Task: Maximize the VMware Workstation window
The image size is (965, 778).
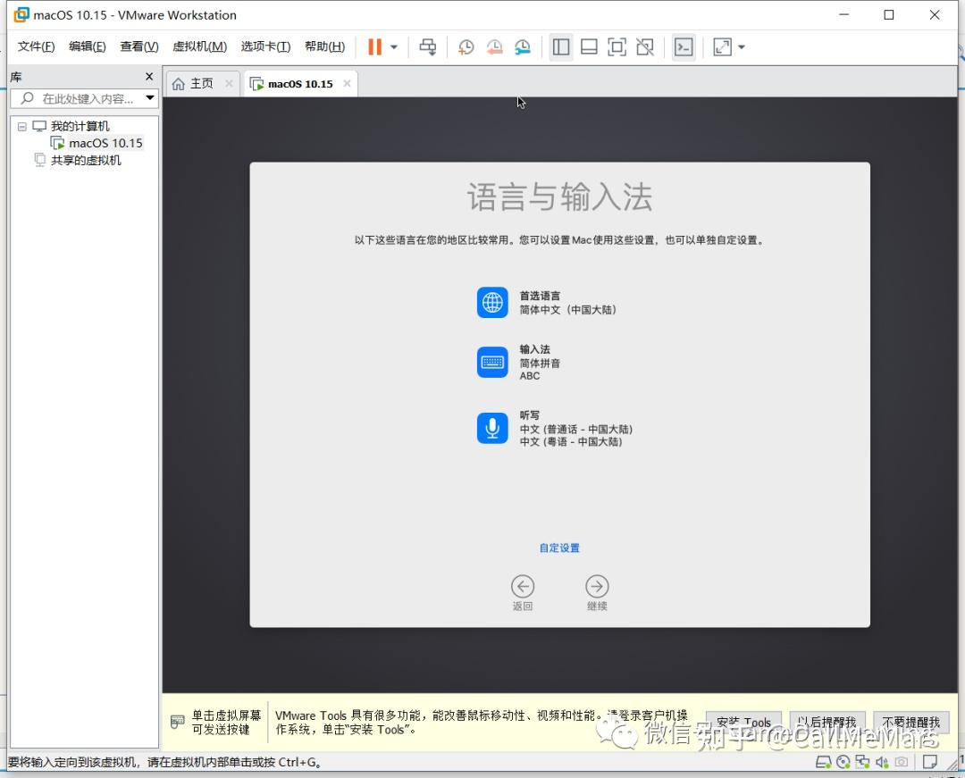Action: (889, 15)
